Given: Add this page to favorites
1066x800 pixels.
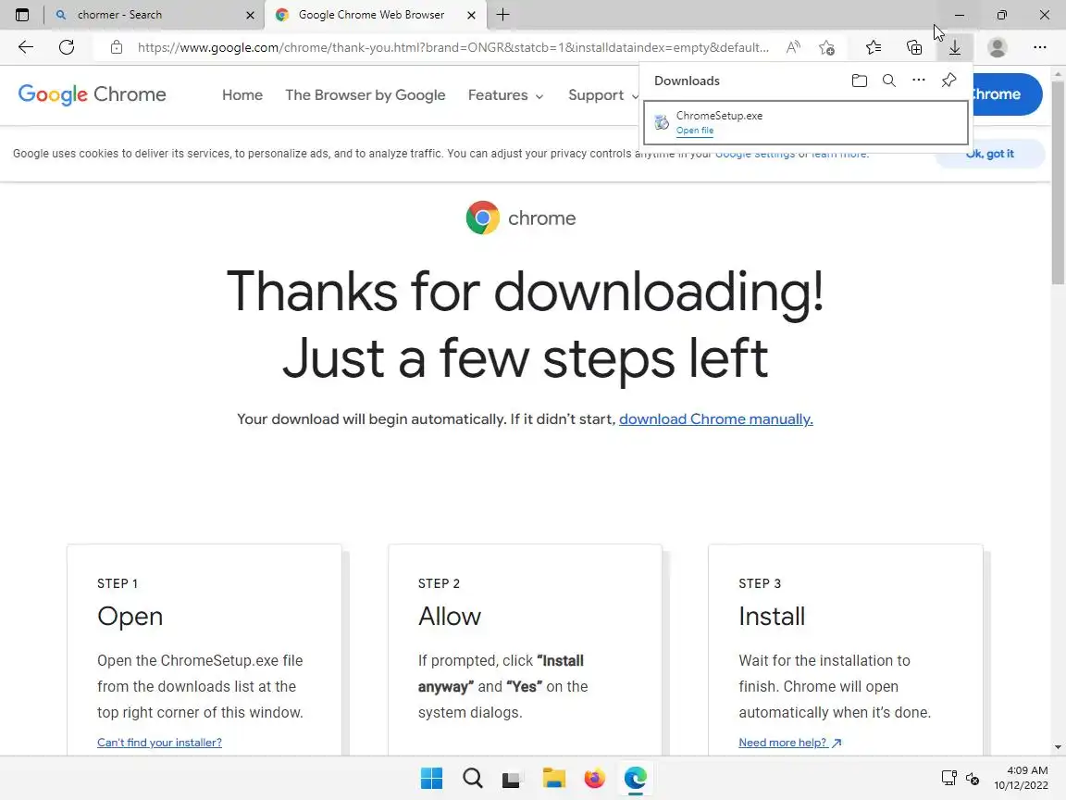Looking at the screenshot, I should click(826, 47).
